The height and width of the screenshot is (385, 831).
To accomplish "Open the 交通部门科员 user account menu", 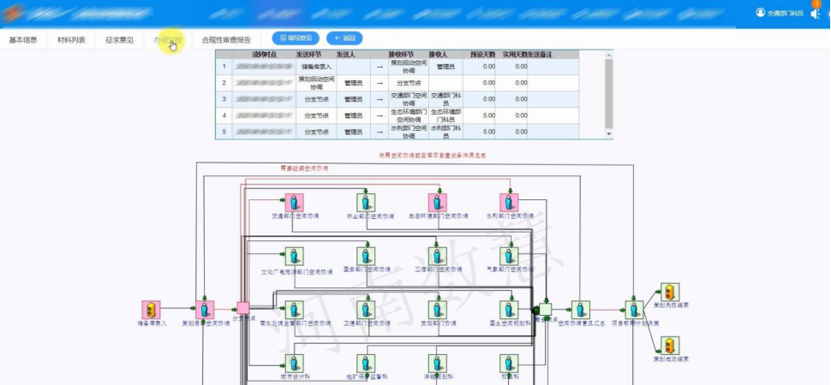I will point(779,13).
